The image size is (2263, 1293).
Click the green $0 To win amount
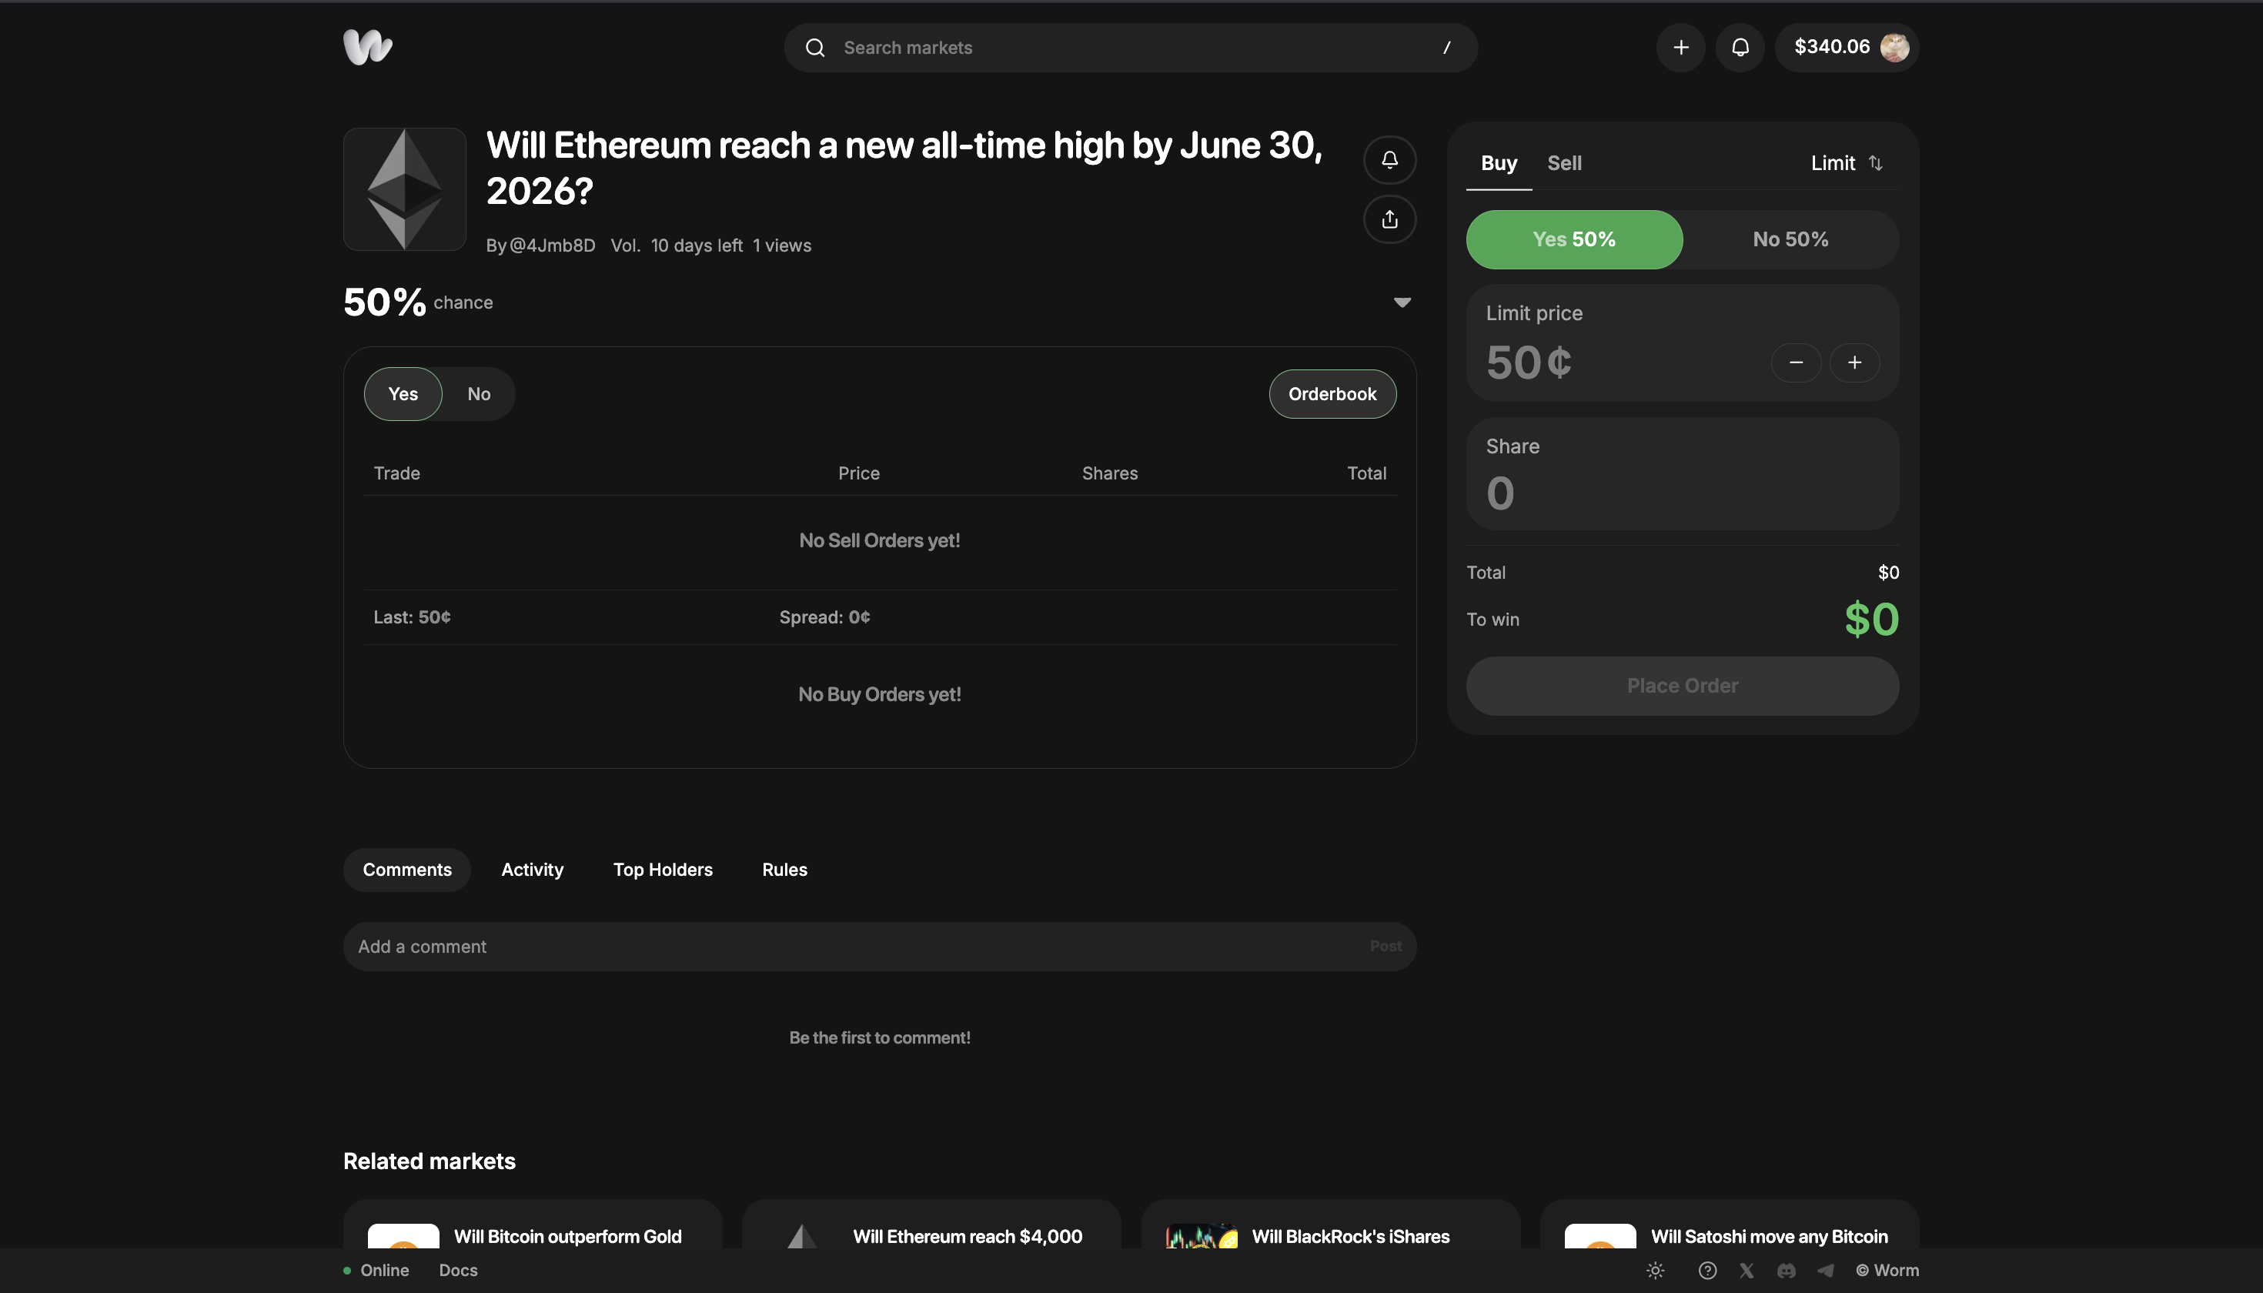pyautogui.click(x=1871, y=620)
